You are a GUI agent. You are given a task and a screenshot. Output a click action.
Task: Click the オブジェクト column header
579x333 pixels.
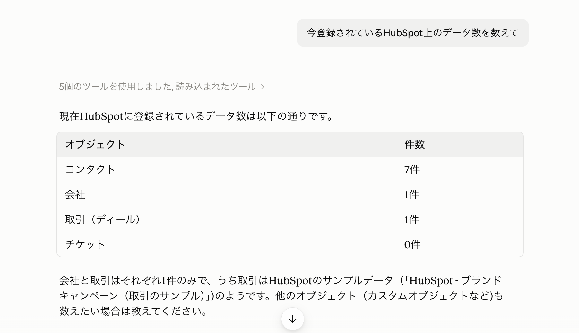point(95,144)
